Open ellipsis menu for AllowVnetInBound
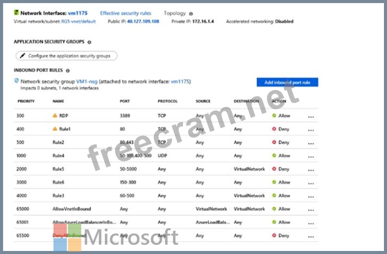 click(x=311, y=210)
